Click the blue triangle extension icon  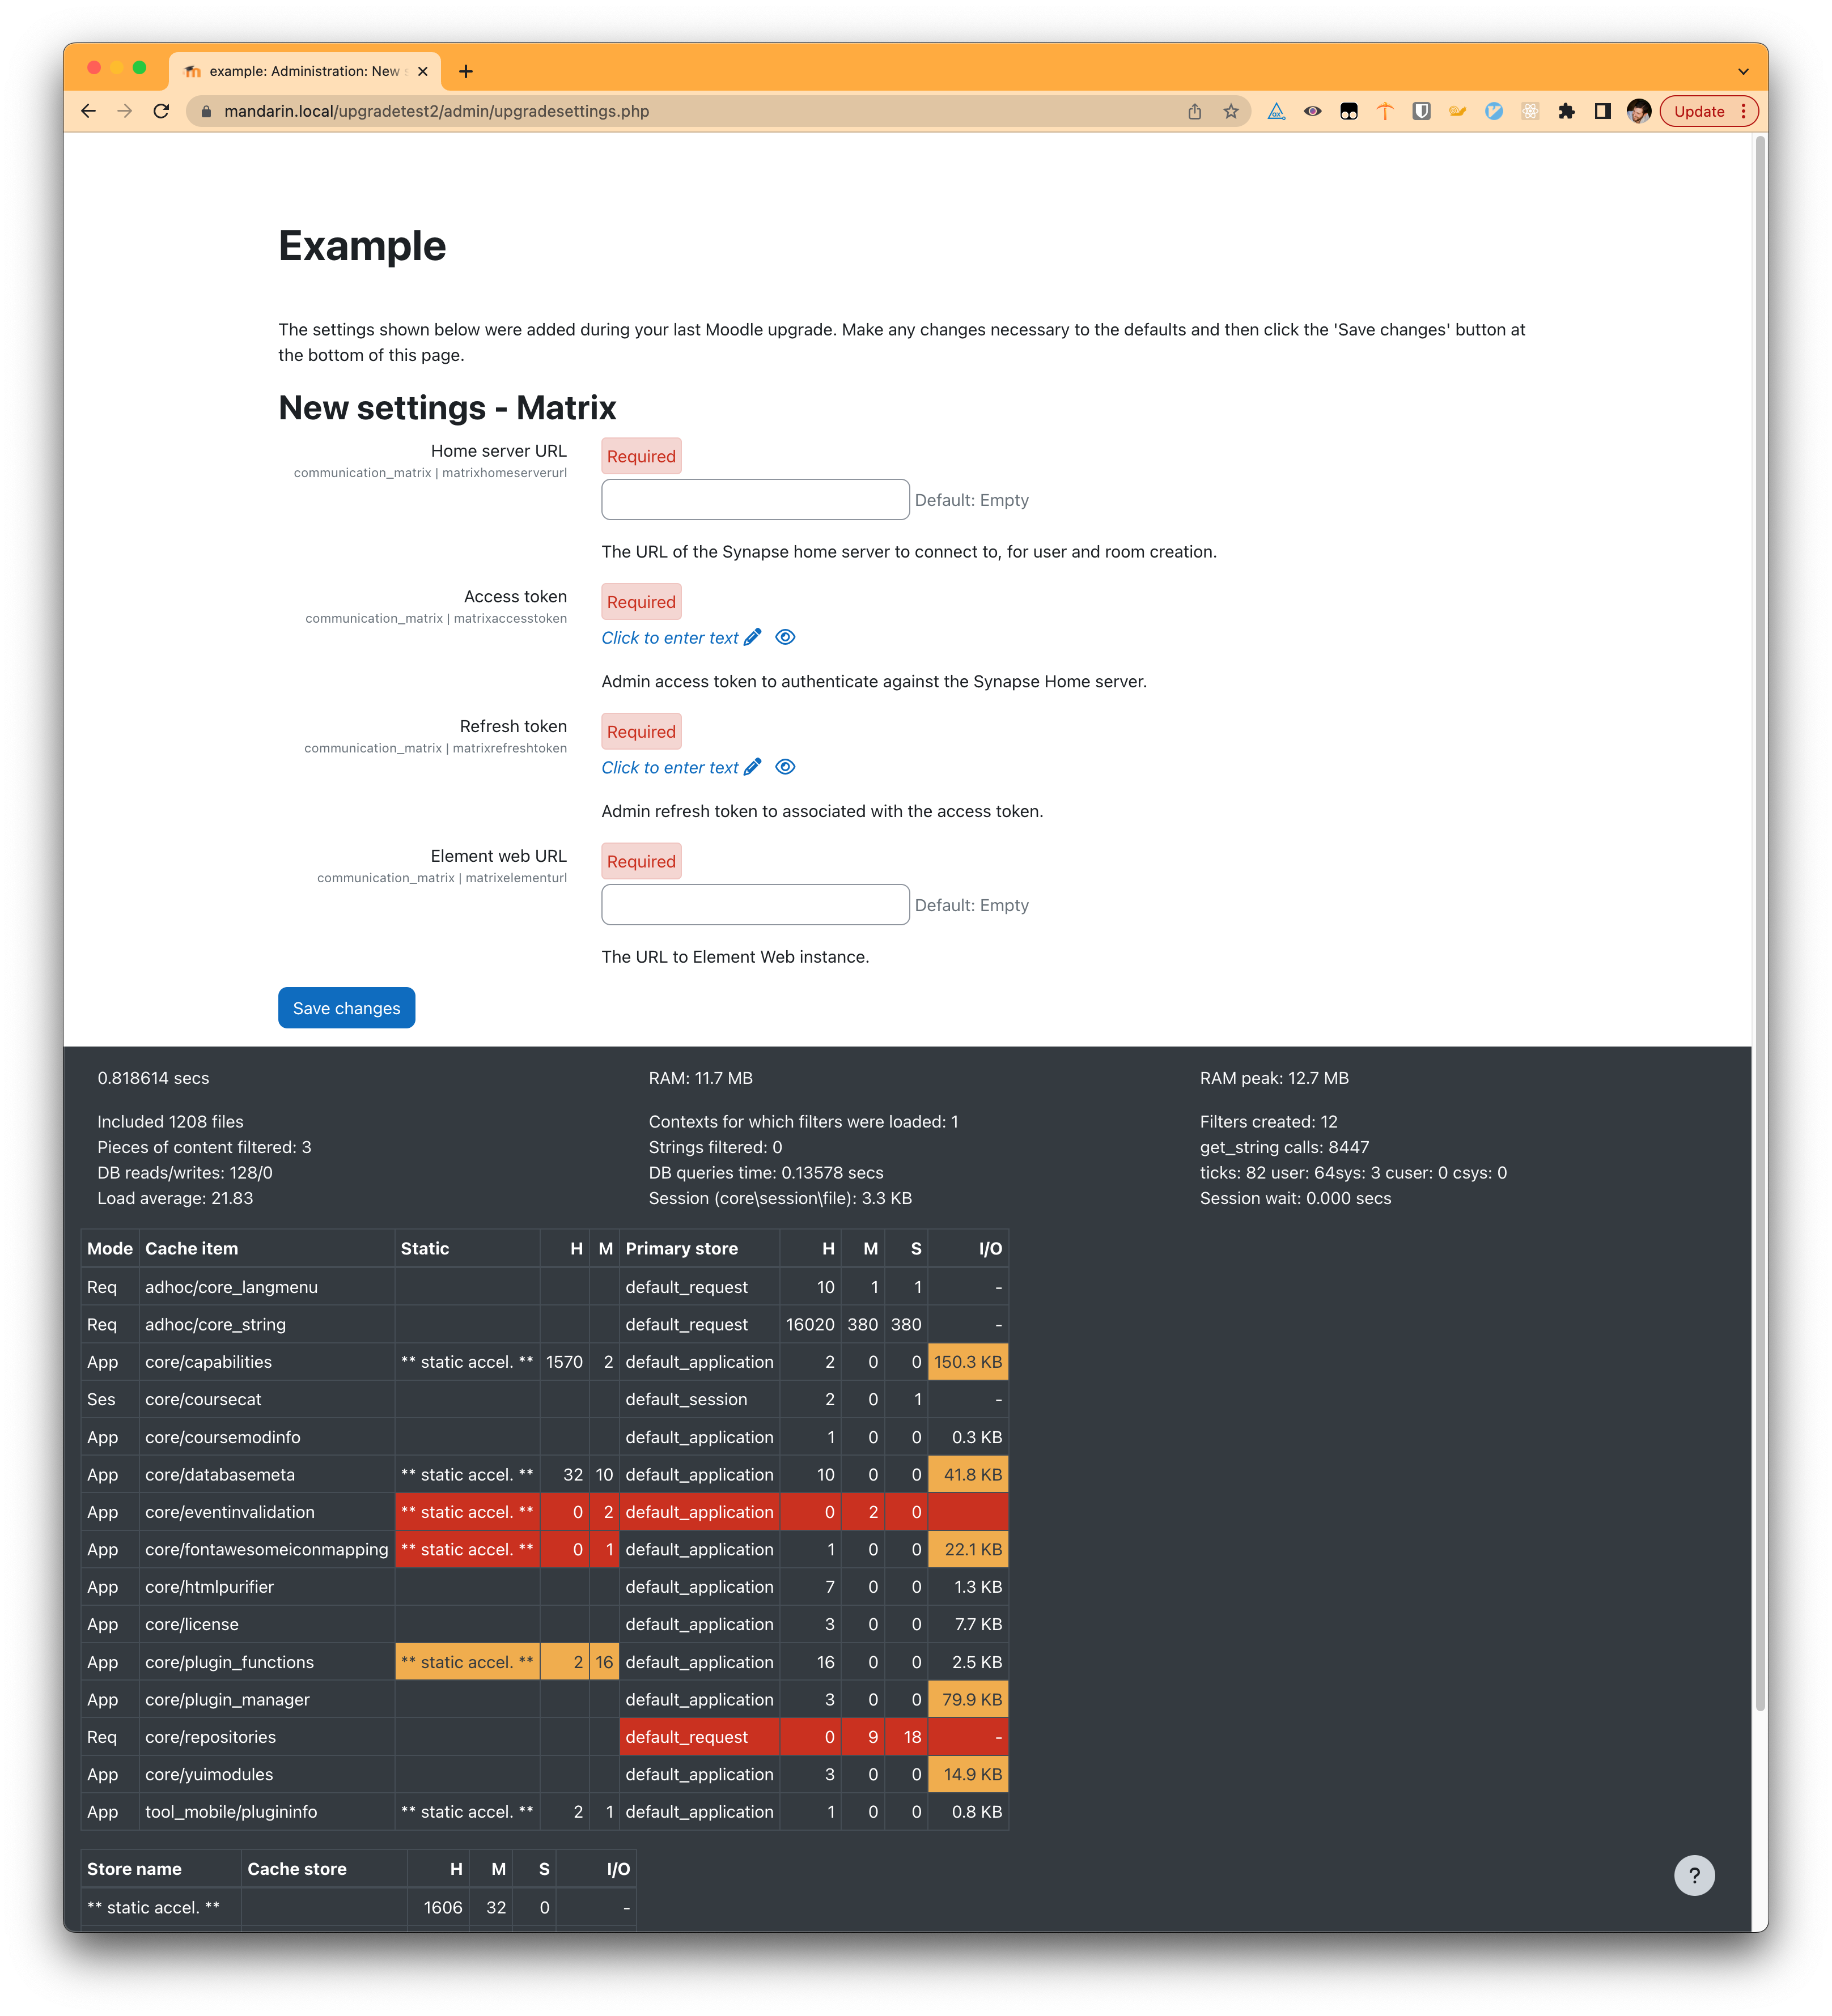pos(1276,111)
